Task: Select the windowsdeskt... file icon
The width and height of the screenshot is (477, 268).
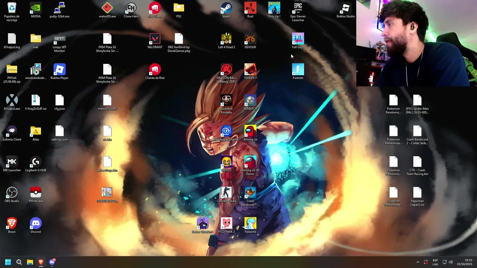Action: (36, 70)
